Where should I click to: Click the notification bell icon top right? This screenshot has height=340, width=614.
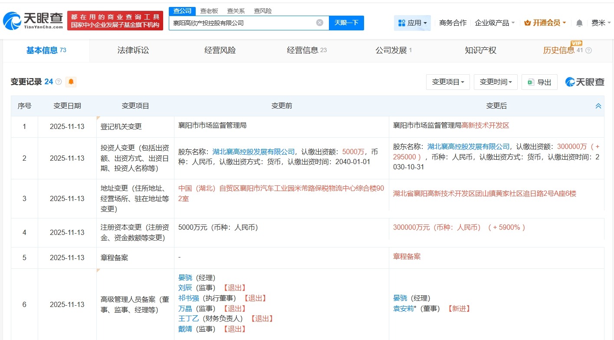[579, 23]
